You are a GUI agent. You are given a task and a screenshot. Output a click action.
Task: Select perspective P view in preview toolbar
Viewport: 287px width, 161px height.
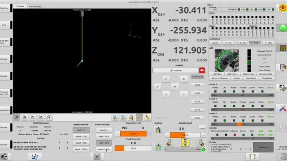coord(17,117)
